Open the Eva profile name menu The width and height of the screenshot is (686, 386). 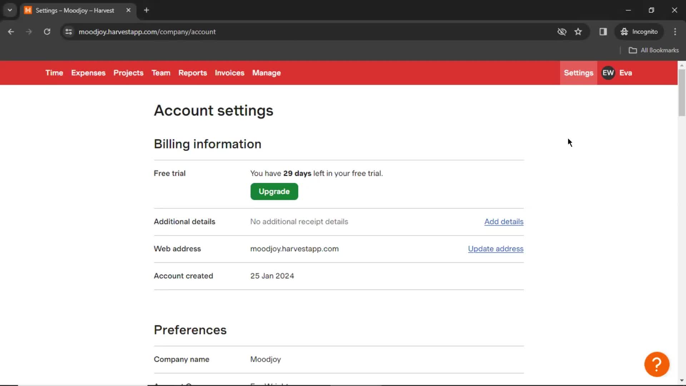[x=625, y=73]
